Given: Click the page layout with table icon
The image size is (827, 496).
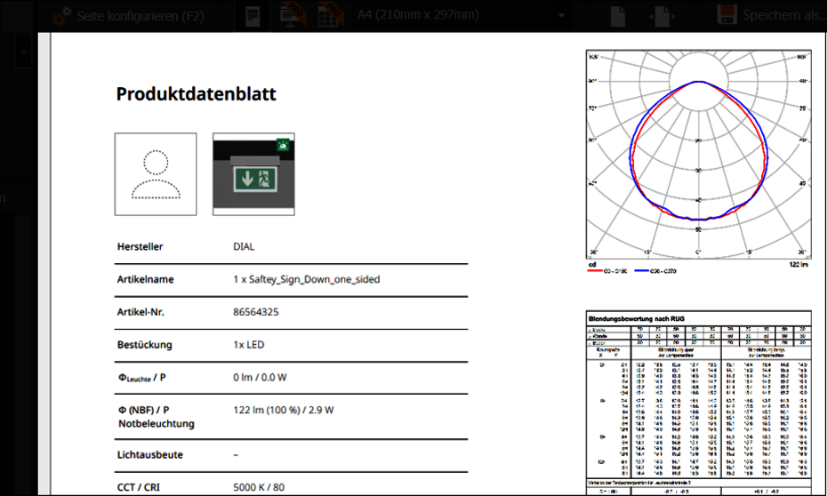Looking at the screenshot, I should point(331,15).
